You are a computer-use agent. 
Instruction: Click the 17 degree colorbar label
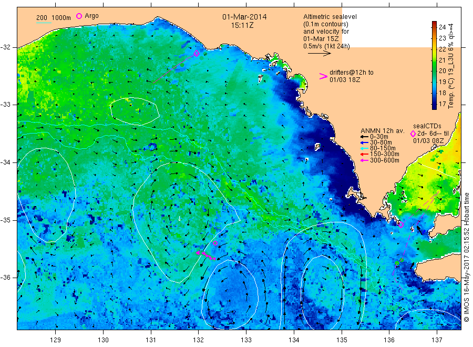coord(442,104)
